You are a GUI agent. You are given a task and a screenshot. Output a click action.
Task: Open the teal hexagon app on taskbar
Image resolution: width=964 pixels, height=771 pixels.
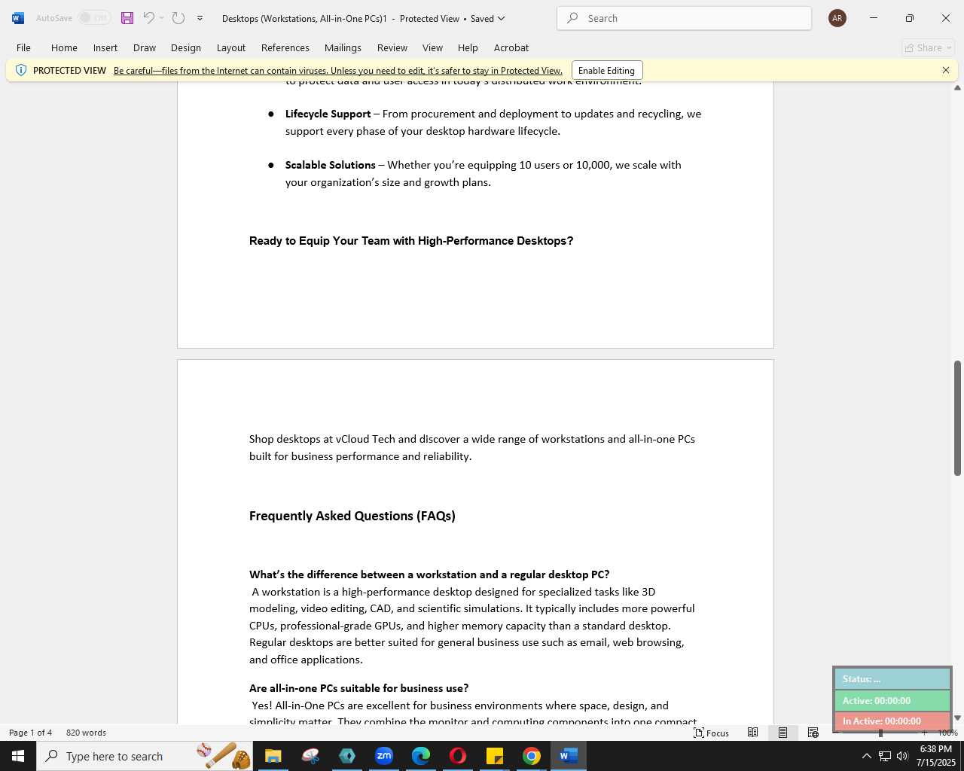(347, 756)
